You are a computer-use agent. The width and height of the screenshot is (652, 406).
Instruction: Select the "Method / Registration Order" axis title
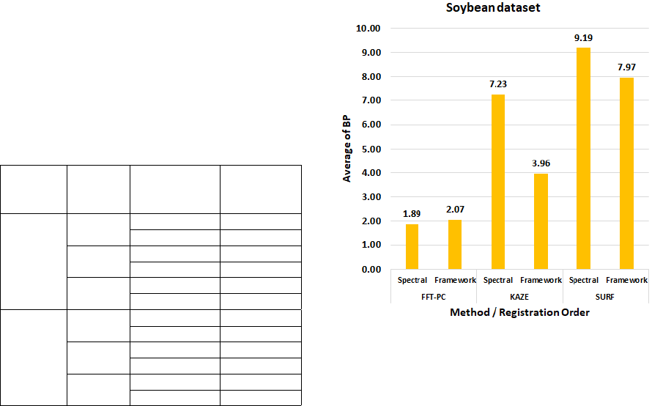[x=519, y=312]
